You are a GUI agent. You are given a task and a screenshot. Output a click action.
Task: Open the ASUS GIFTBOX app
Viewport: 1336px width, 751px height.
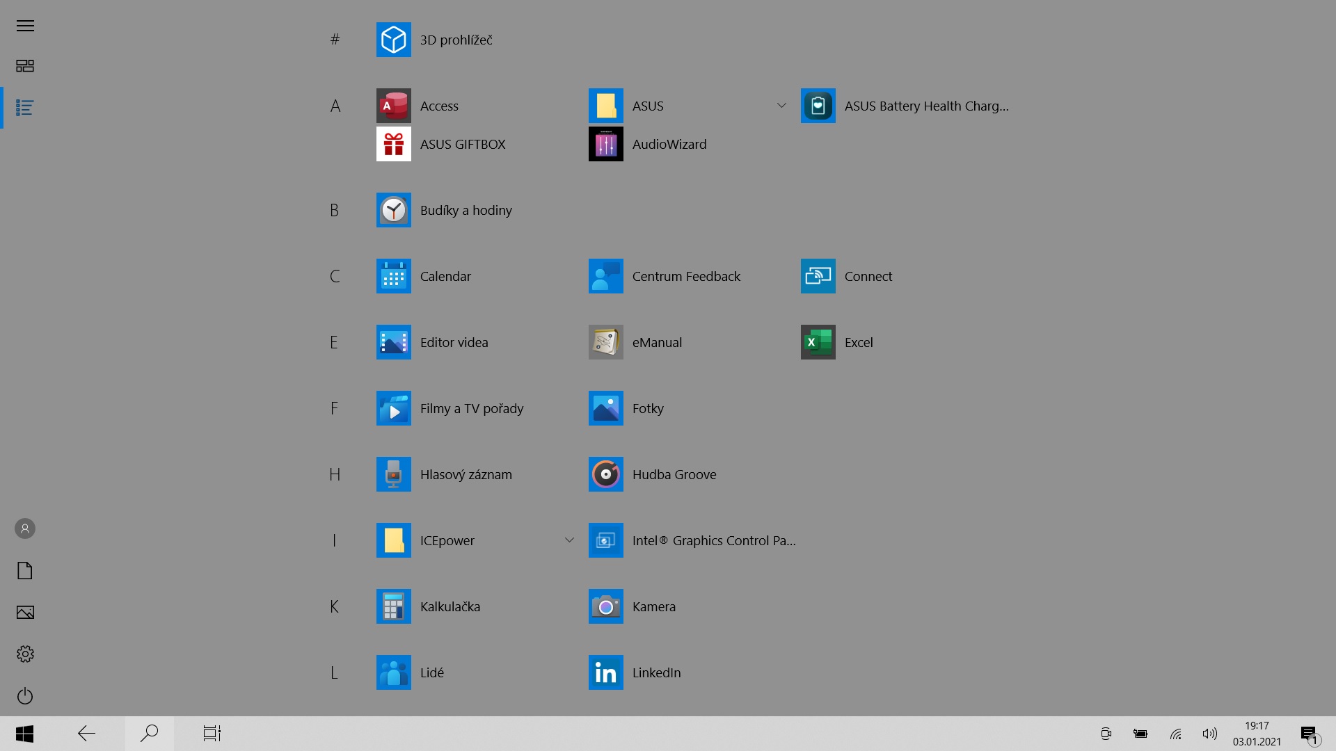(393, 144)
